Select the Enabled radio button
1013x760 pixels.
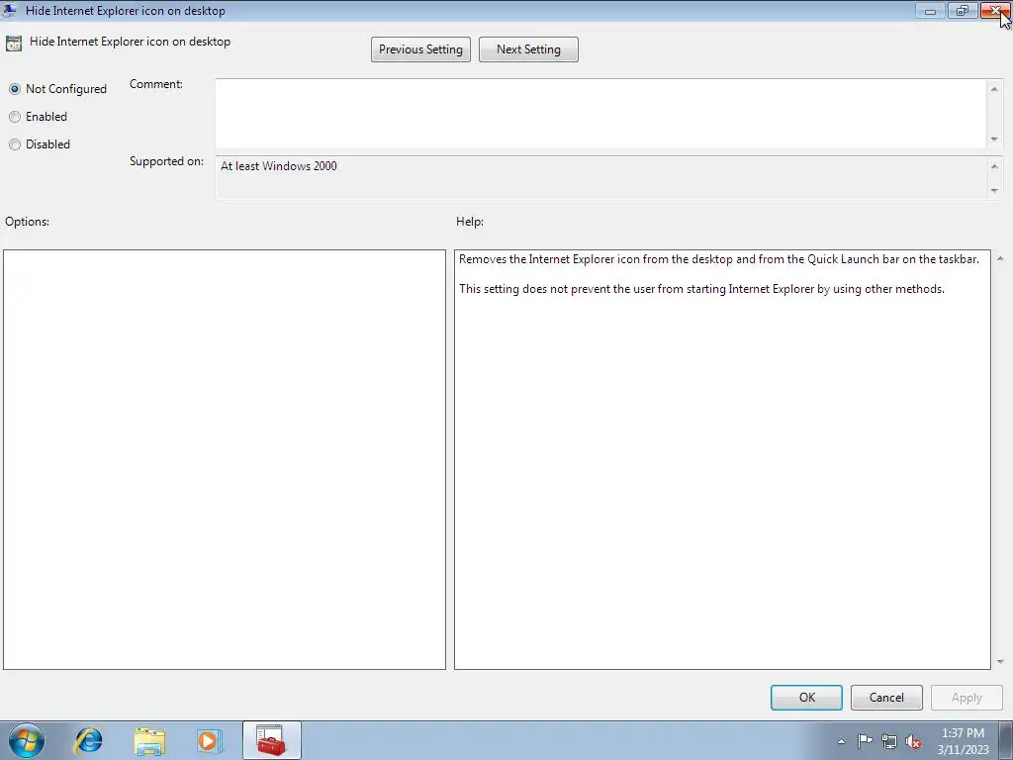(15, 117)
